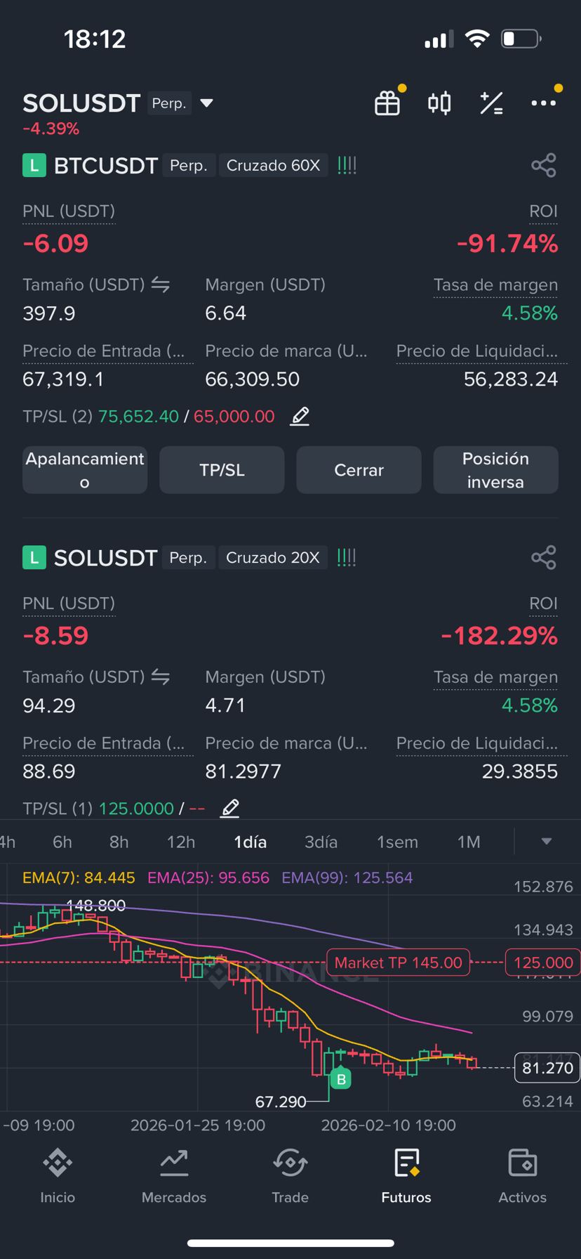This screenshot has width=581, height=1259.
Task: Switch to the Mercados tab
Action: coord(174,1177)
